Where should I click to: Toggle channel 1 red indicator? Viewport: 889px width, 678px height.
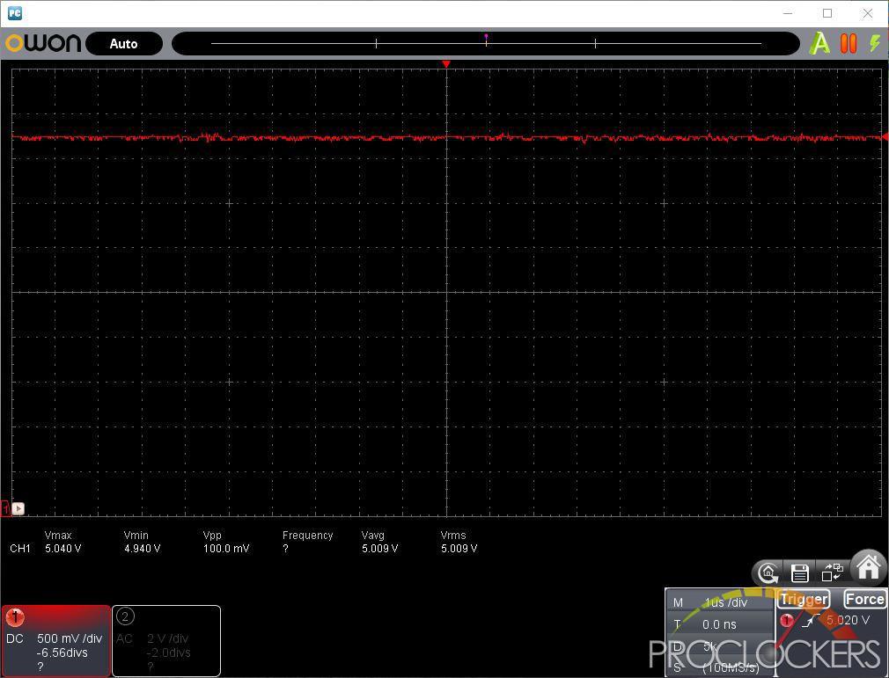click(15, 617)
